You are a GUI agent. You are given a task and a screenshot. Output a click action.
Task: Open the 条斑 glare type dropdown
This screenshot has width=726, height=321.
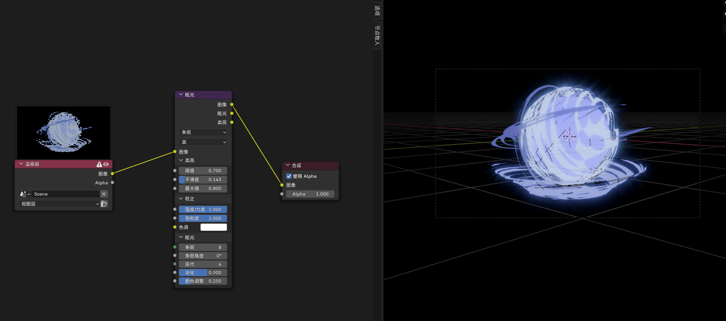point(203,132)
